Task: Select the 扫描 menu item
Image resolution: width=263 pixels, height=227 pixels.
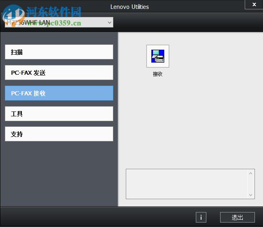Action: coord(59,52)
